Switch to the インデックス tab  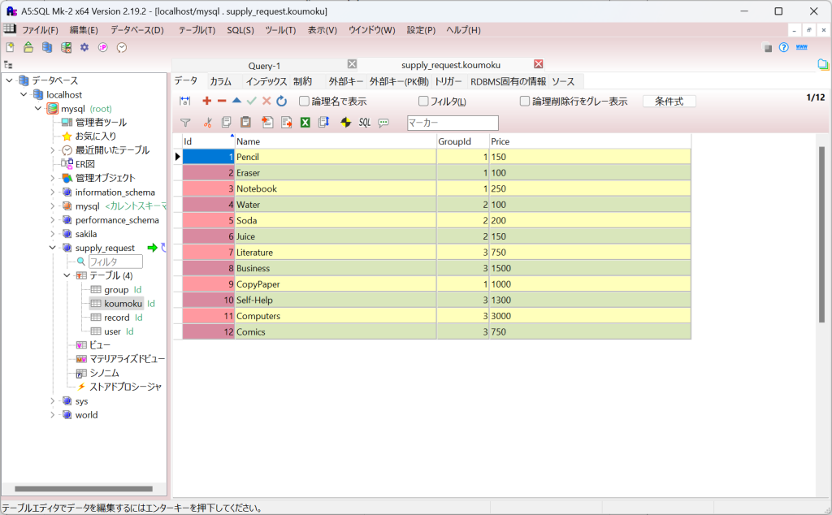coord(266,81)
